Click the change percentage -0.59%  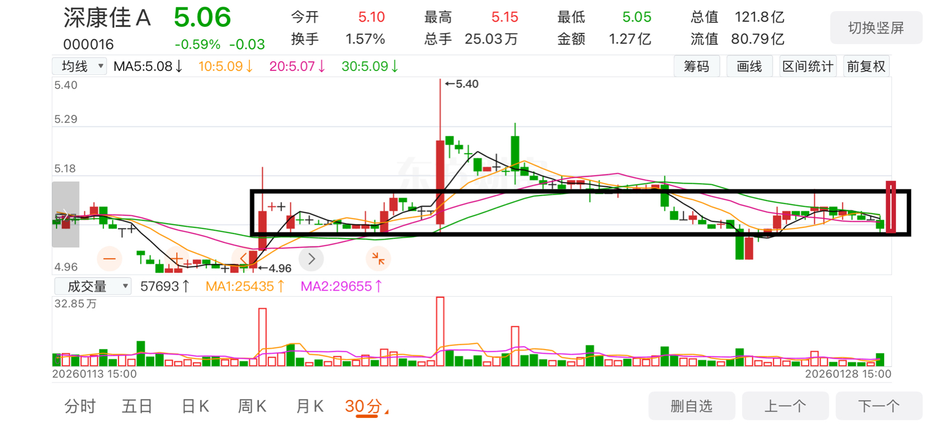coord(197,44)
